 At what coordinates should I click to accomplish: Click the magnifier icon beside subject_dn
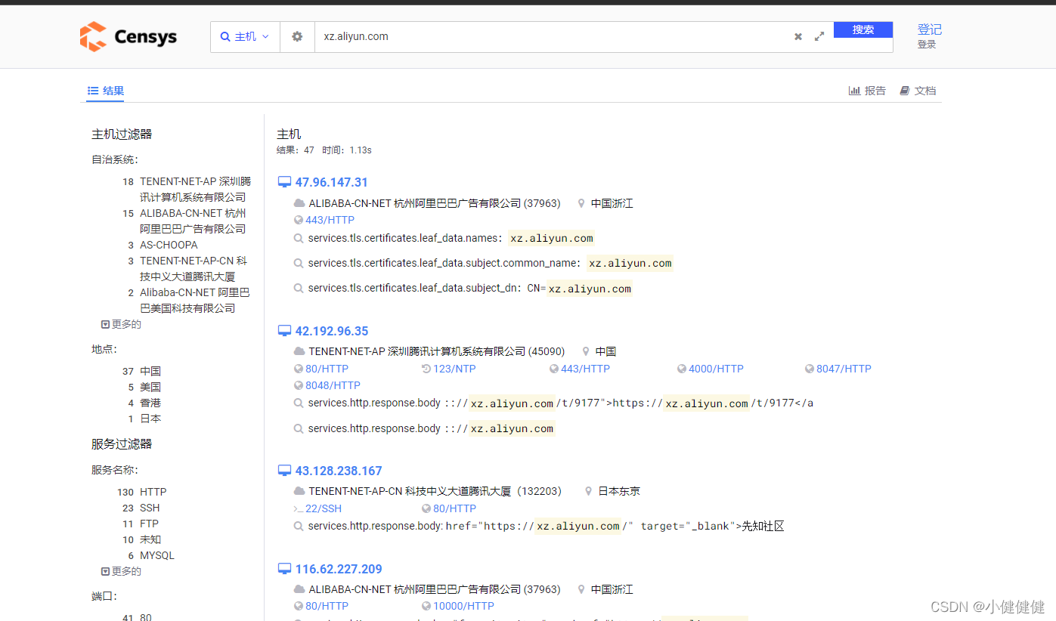pyautogui.click(x=299, y=288)
